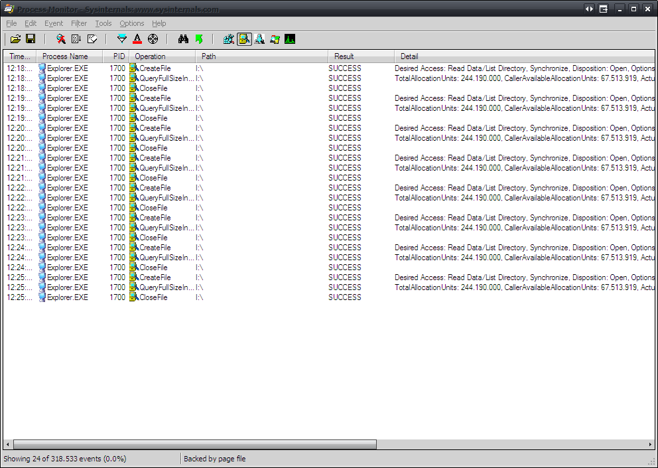Open the Edit menu
The width and height of the screenshot is (658, 468).
[x=31, y=23]
